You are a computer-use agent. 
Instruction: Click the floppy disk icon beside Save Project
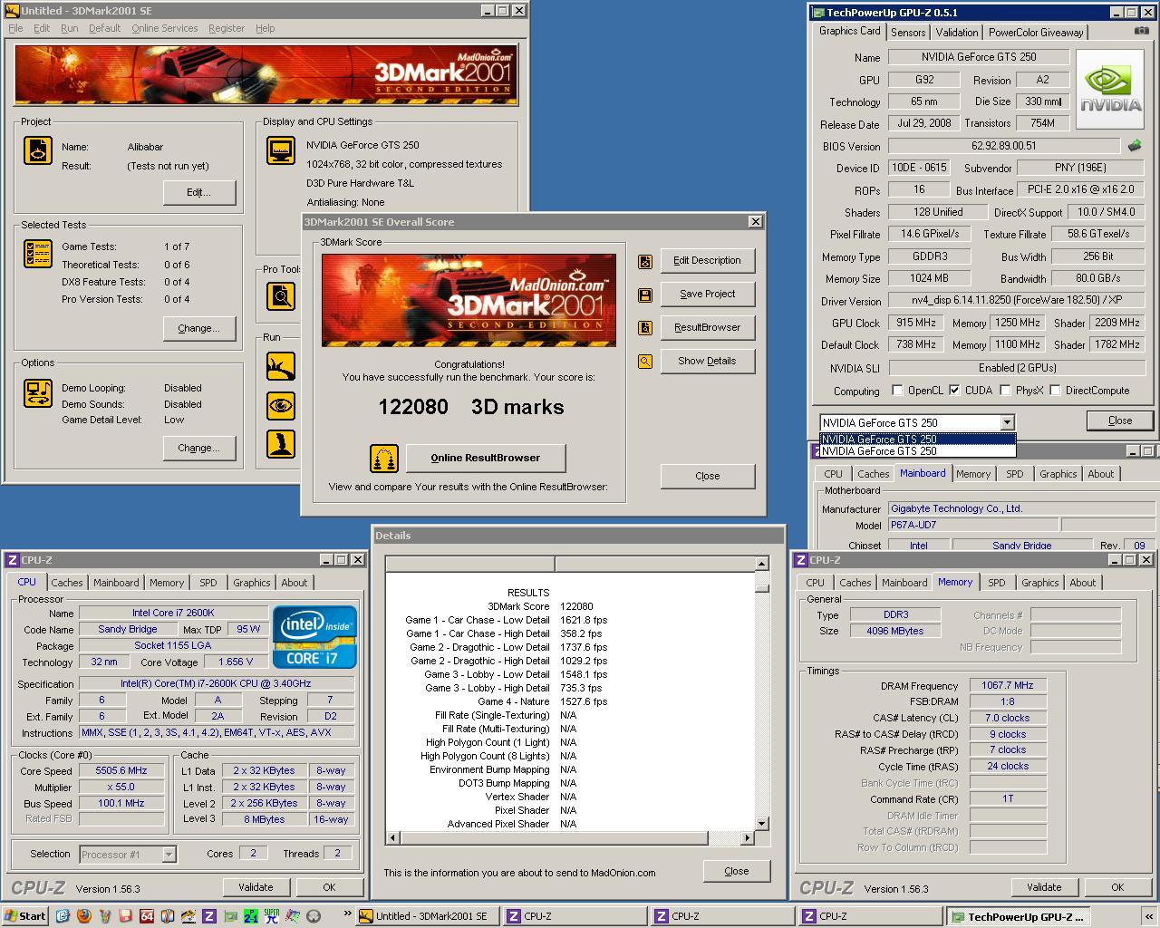tap(645, 295)
